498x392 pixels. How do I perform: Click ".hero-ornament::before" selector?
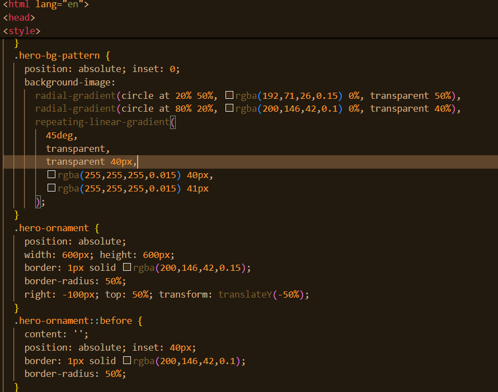[73, 321]
